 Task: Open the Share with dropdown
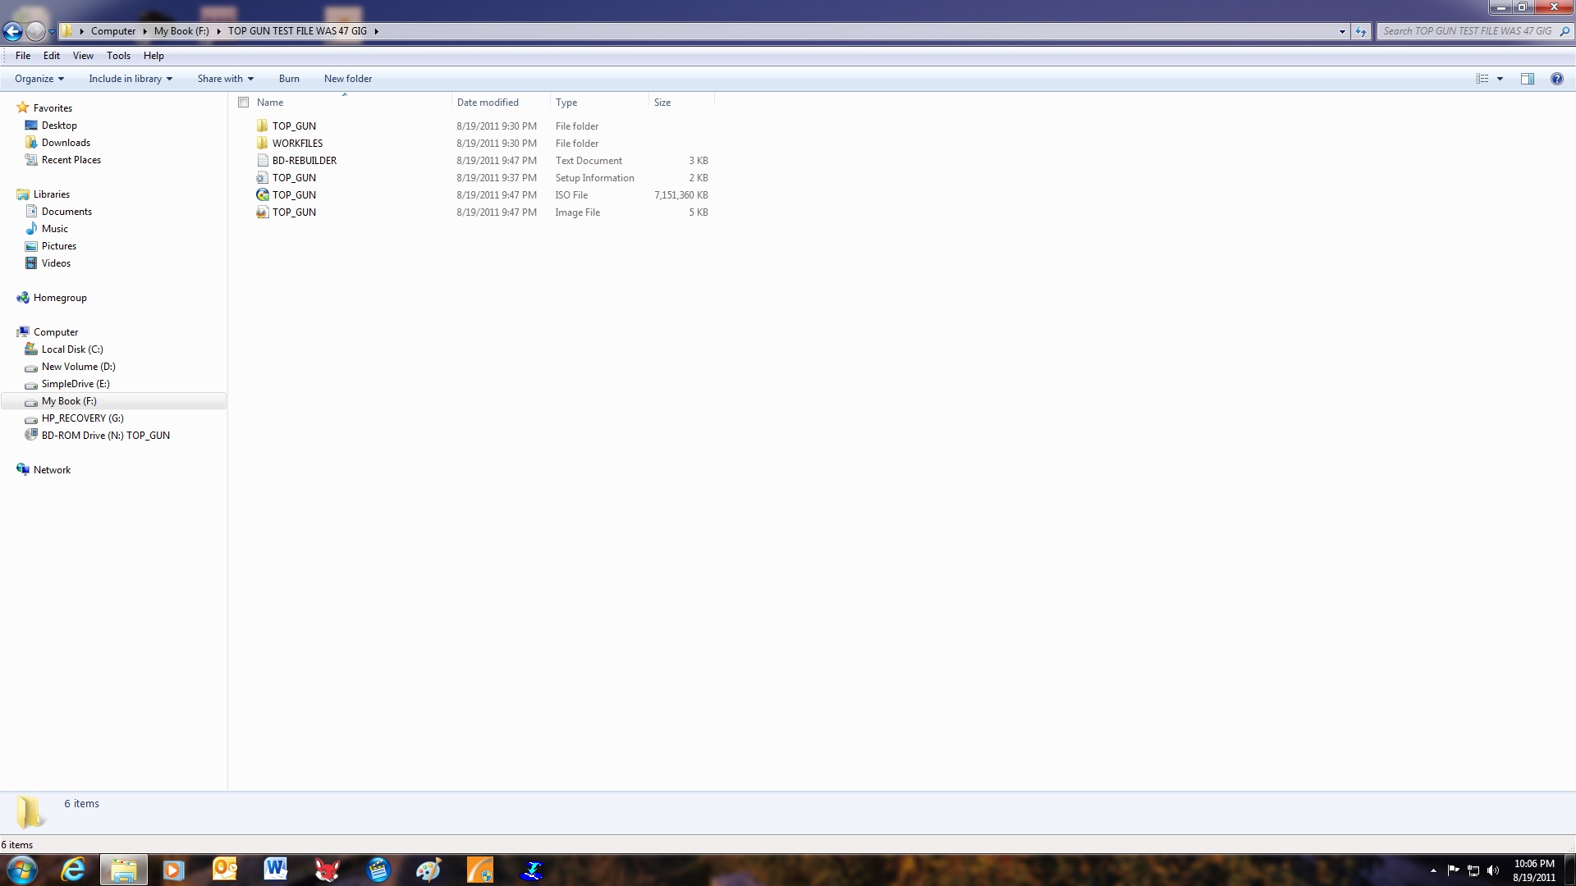(x=226, y=79)
